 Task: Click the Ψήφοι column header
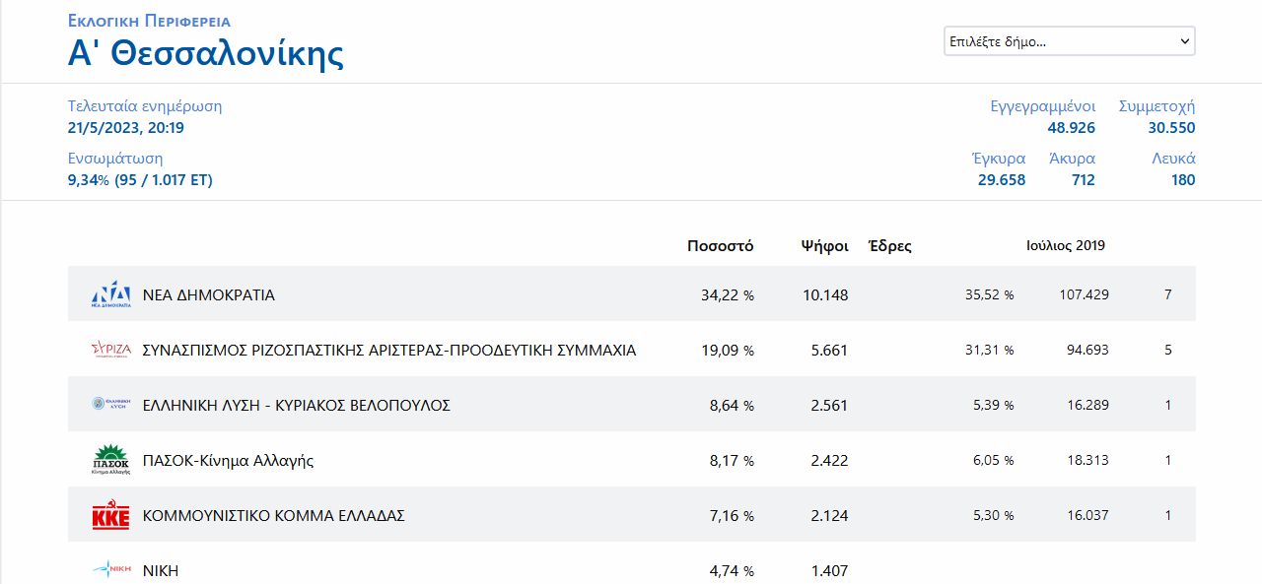pyautogui.click(x=825, y=246)
